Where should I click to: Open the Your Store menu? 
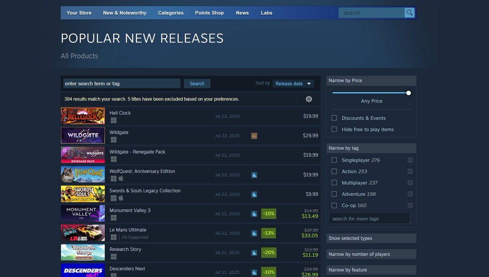pyautogui.click(x=79, y=13)
